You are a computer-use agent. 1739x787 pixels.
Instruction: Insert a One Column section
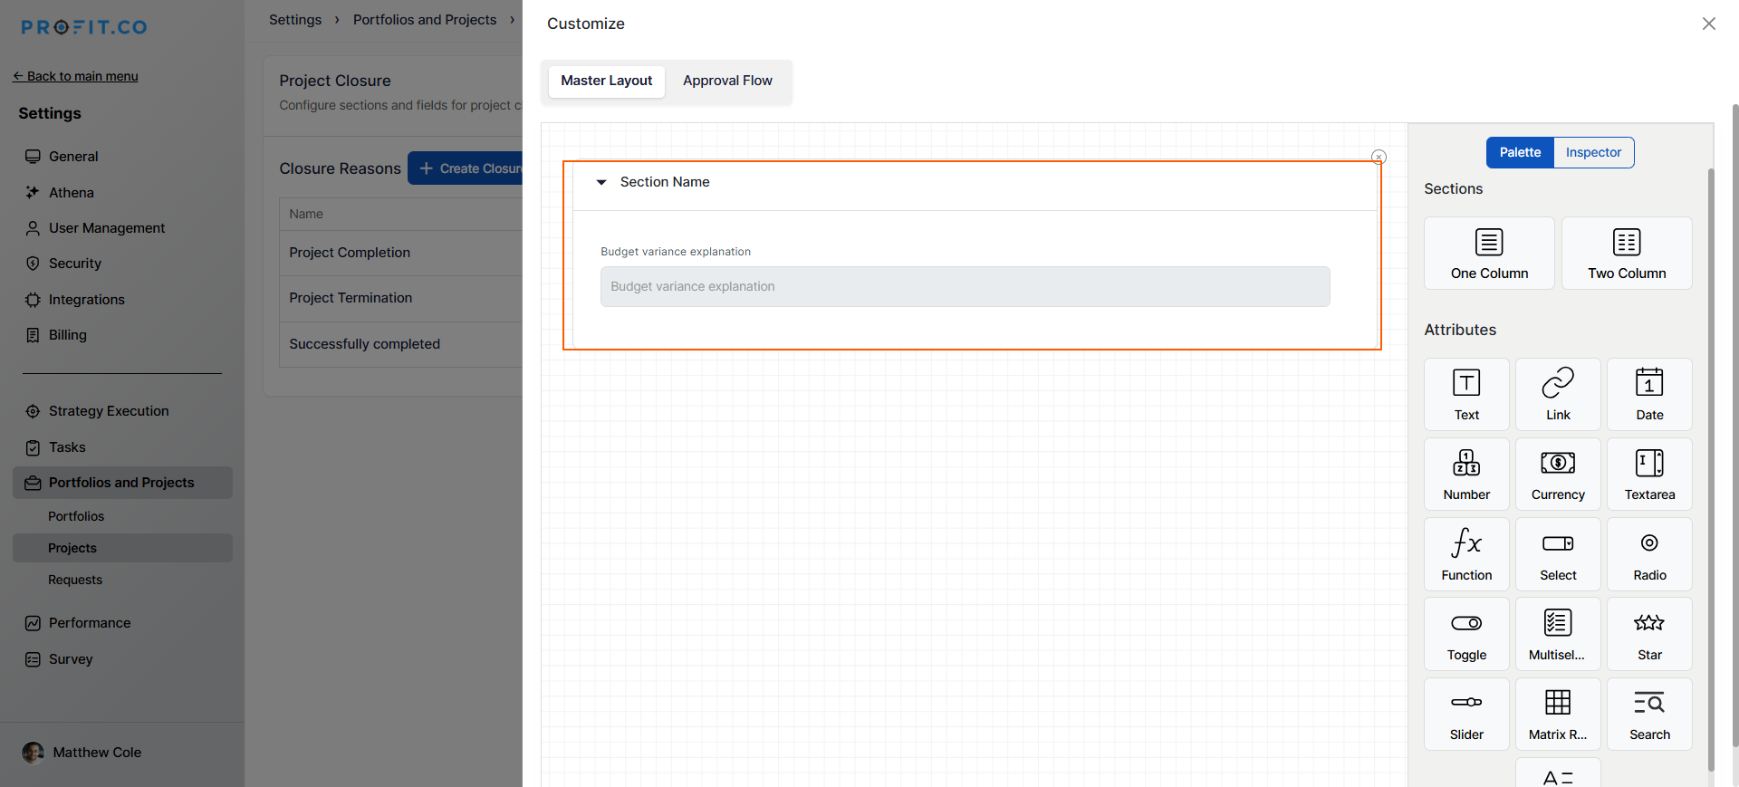[1489, 253]
